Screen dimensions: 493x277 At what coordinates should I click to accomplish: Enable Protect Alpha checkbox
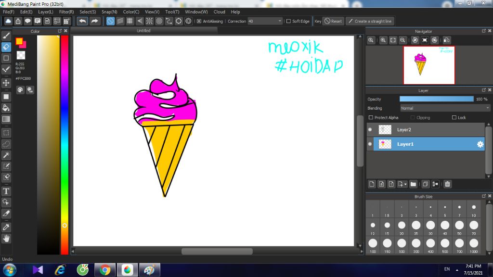(371, 117)
